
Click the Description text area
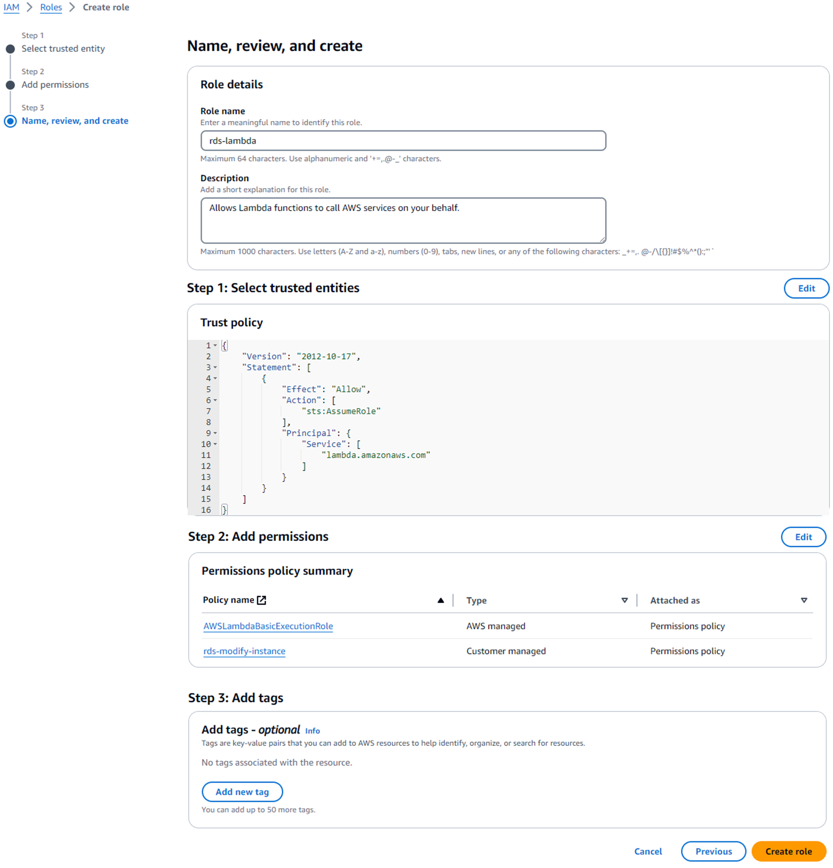click(x=403, y=220)
